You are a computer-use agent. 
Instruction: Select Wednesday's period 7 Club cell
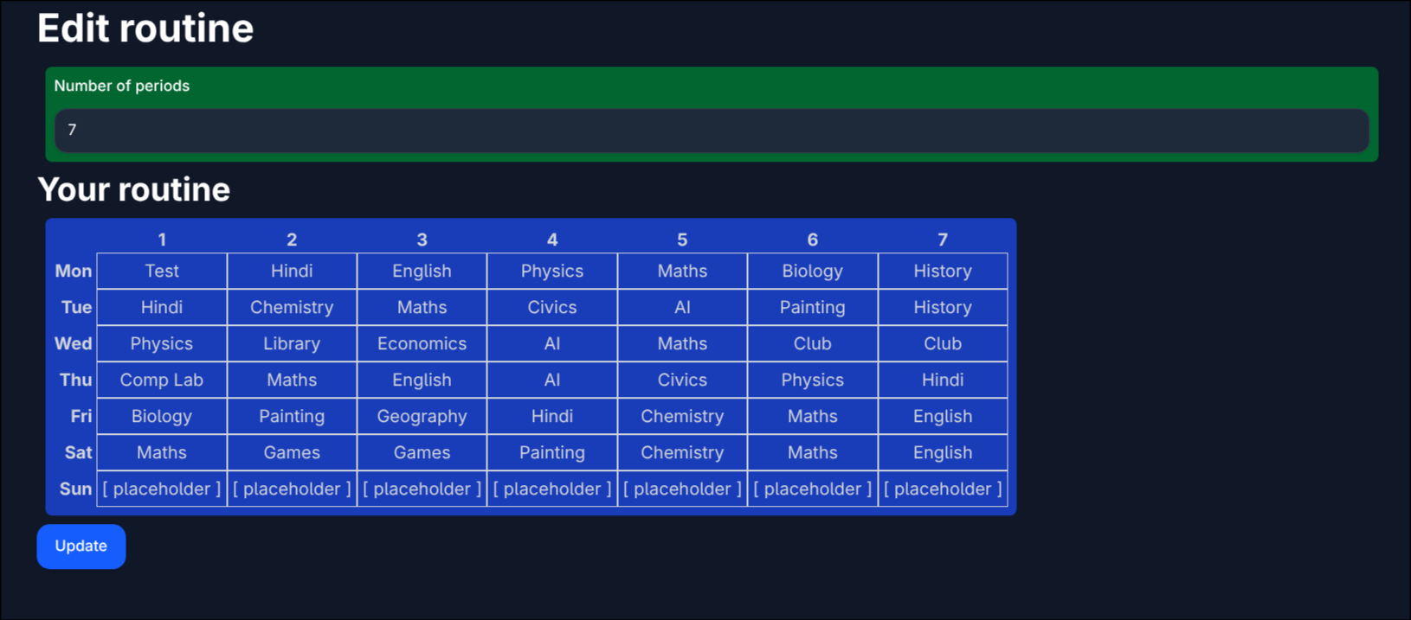(942, 343)
